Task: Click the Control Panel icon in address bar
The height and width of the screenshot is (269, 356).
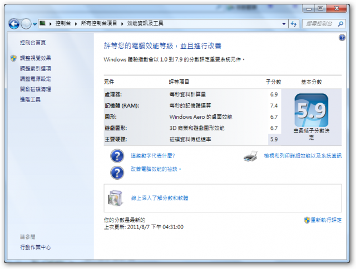Action: click(x=42, y=23)
